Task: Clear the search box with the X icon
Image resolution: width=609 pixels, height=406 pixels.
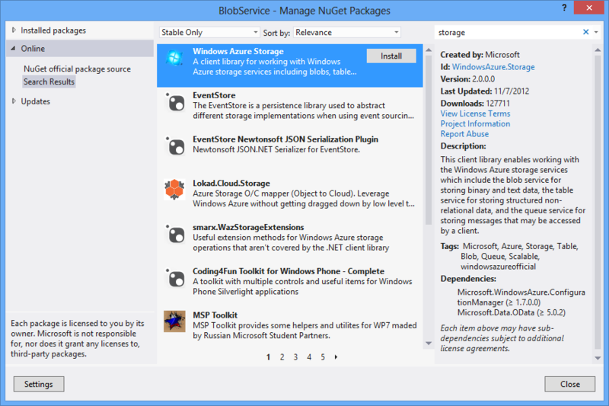Action: pos(585,32)
